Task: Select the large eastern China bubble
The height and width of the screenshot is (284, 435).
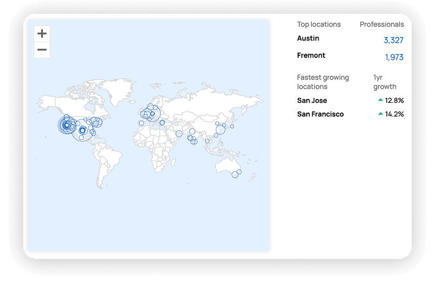Action: [x=221, y=130]
